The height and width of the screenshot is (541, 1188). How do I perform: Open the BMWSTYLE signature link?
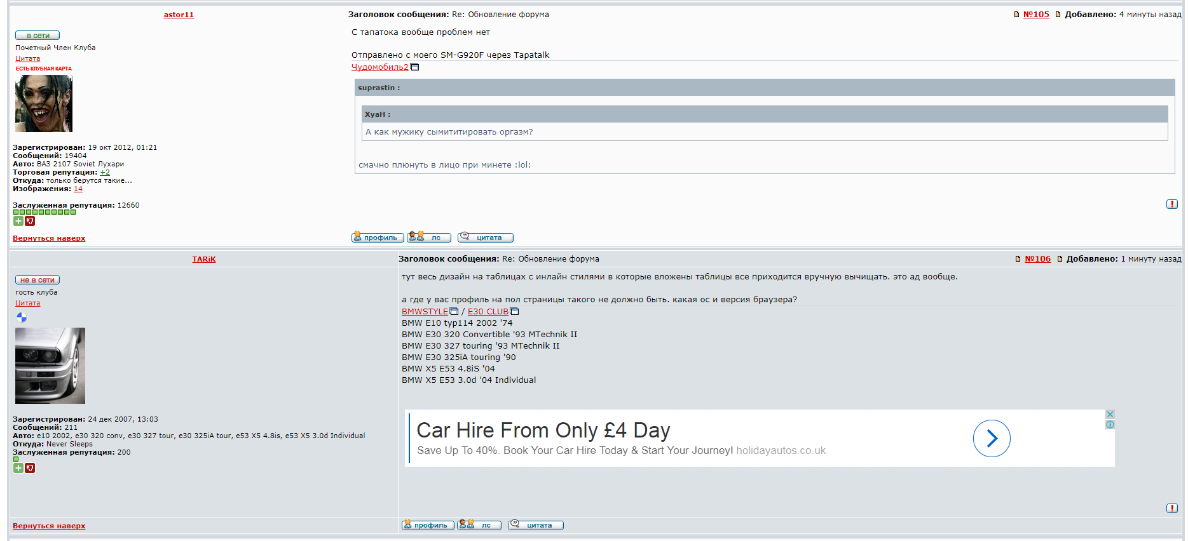tap(425, 312)
